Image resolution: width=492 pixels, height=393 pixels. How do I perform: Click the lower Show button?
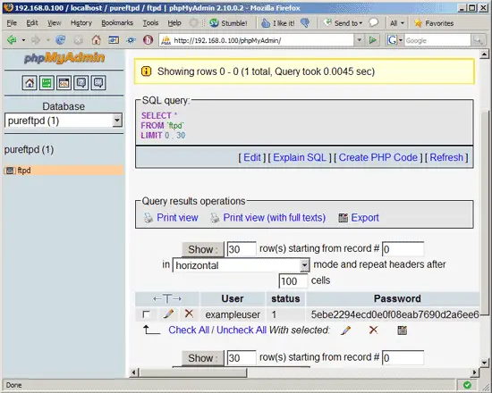point(203,358)
